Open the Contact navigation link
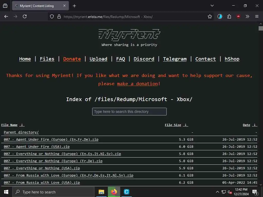Viewport: 263px width, 197px height. [x=205, y=59]
